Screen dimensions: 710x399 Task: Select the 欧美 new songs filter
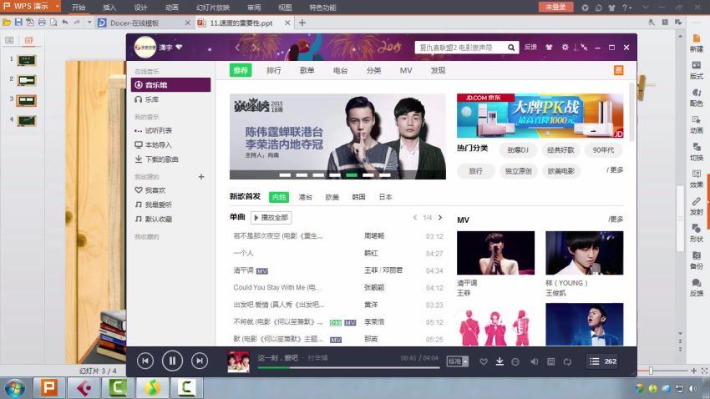pyautogui.click(x=332, y=197)
